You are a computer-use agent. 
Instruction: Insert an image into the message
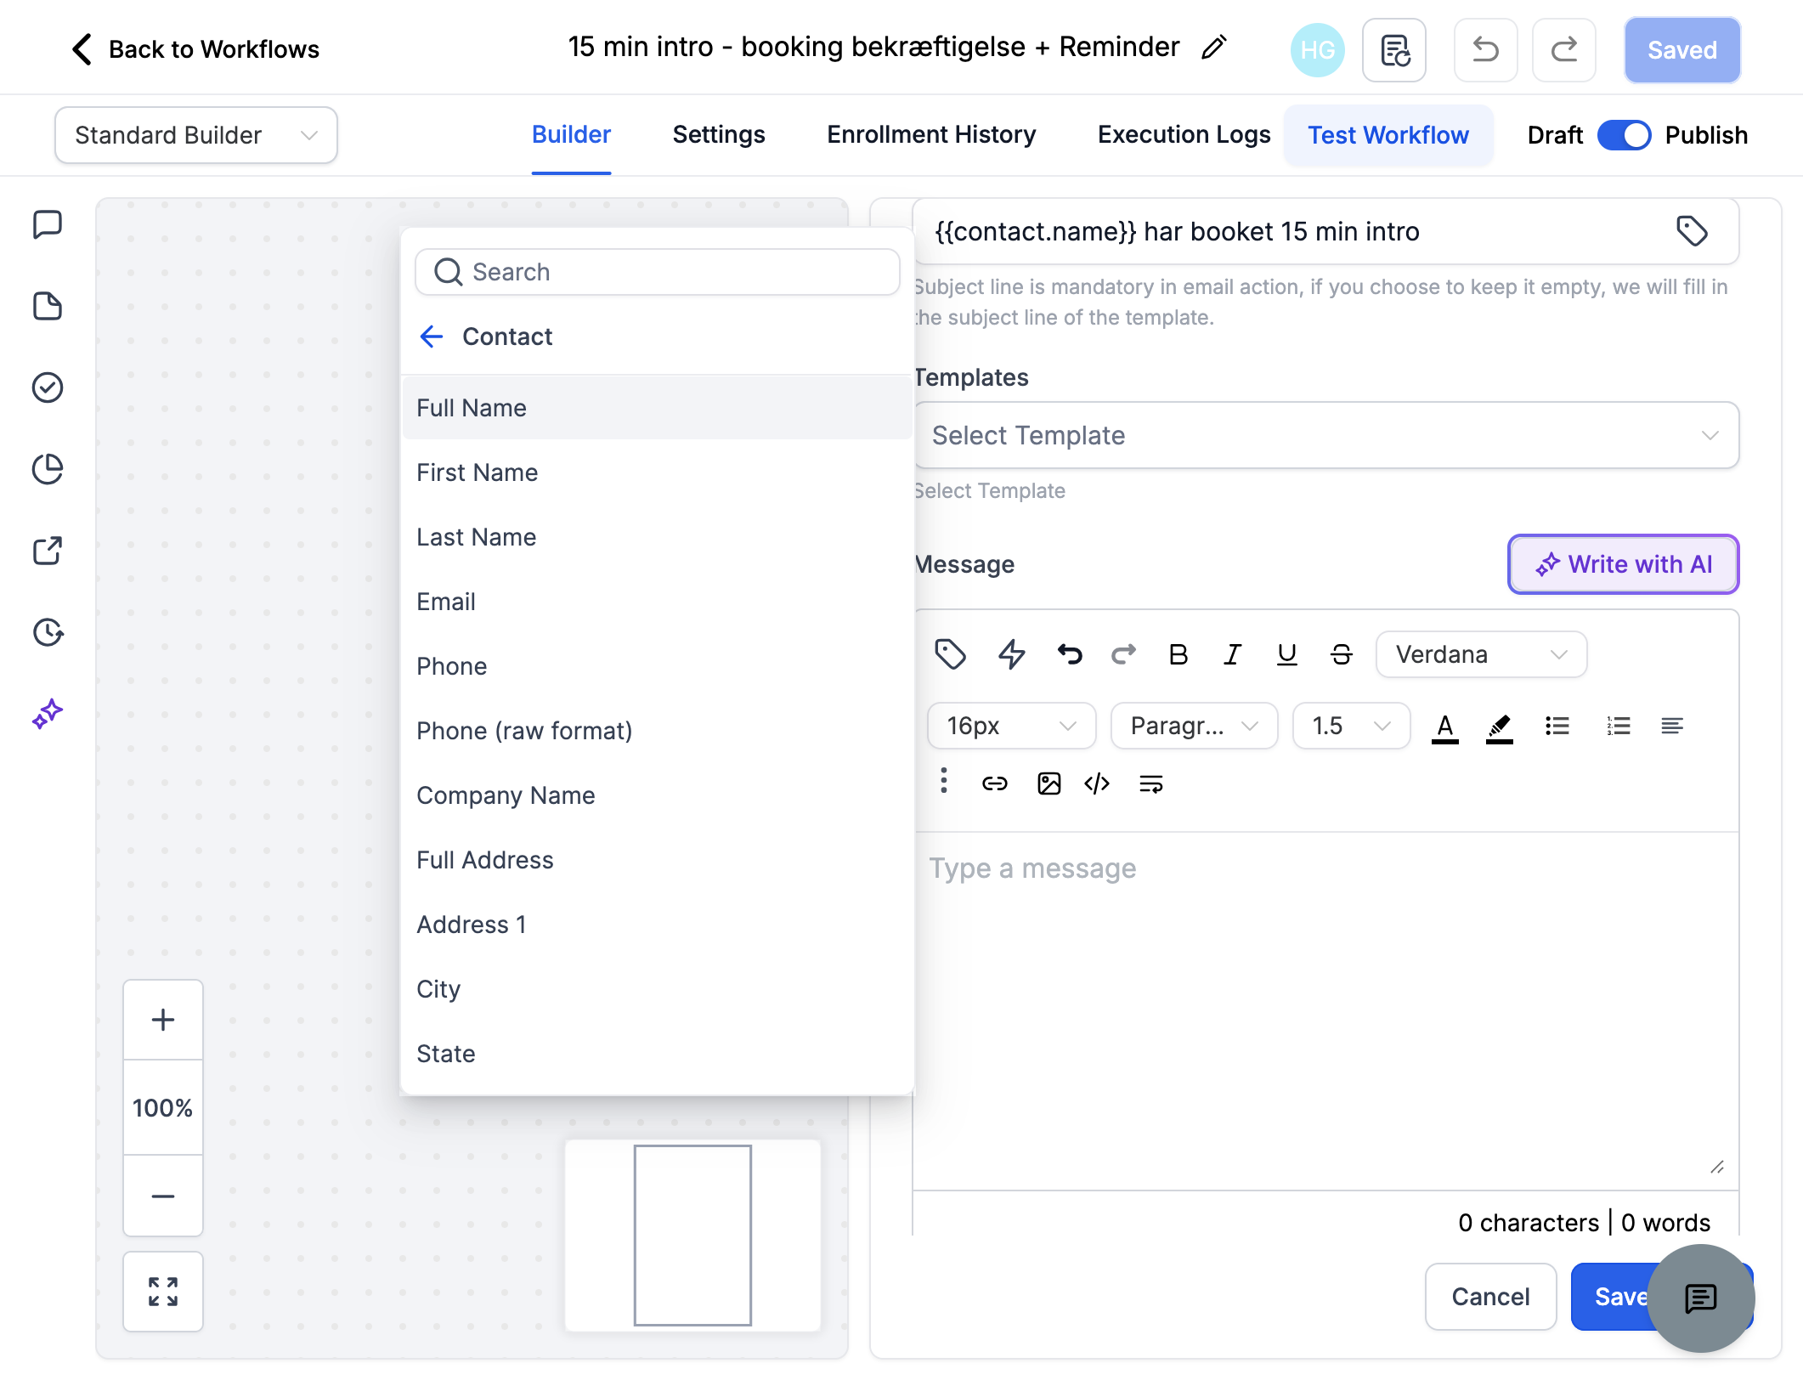pyautogui.click(x=1048, y=783)
